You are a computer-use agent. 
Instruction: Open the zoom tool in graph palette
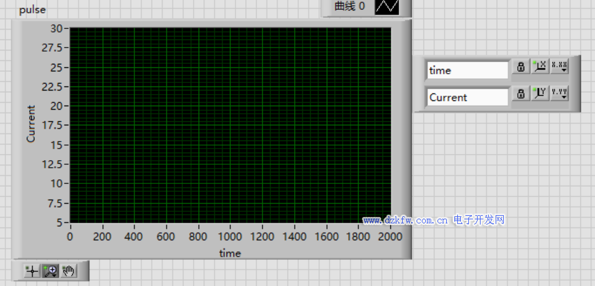[51, 271]
